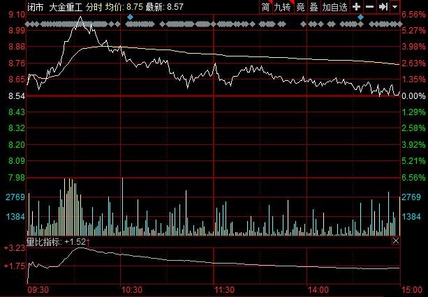Click the top 6.56% percent label
The width and height of the screenshot is (428, 297).
(413, 15)
